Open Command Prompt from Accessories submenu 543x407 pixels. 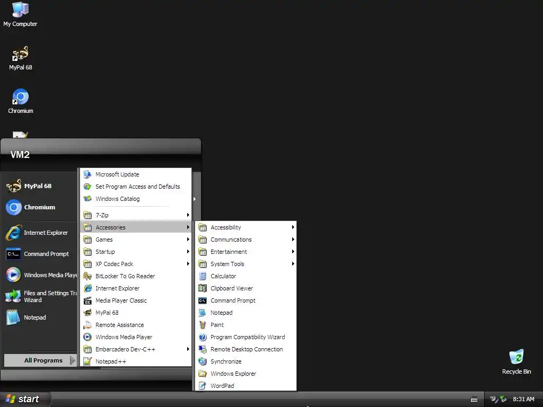click(x=246, y=300)
